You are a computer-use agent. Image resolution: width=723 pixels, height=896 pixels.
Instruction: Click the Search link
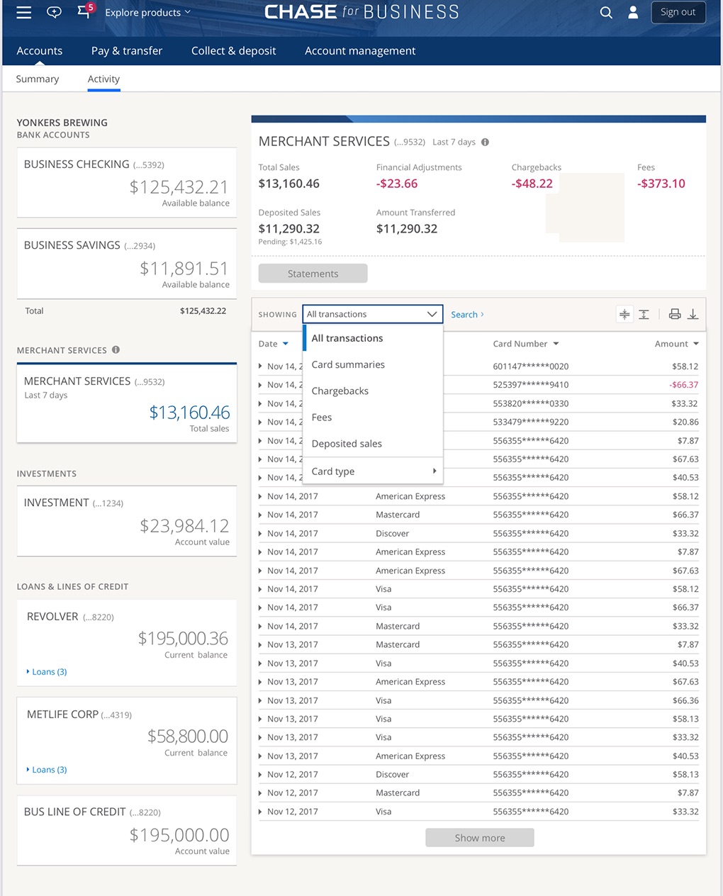pos(467,315)
